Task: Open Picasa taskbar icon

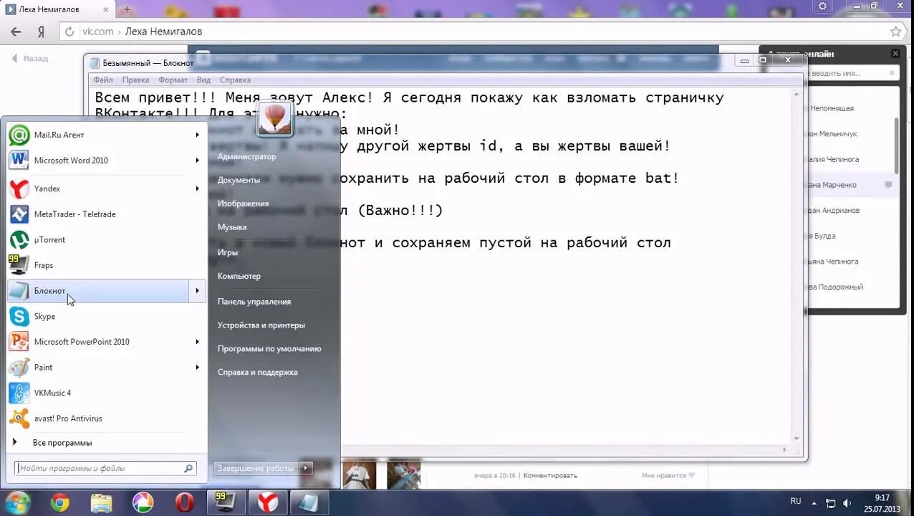Action: pos(143,503)
